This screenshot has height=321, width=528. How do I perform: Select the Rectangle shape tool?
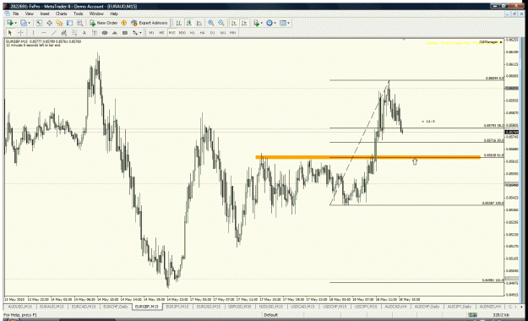click(125, 33)
